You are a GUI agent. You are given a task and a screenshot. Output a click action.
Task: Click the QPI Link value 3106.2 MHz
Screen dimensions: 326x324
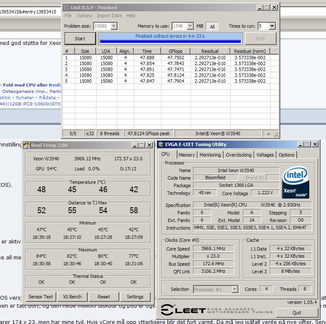coord(213,271)
